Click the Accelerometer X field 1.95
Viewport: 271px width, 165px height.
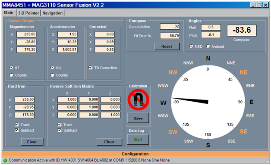[67, 34]
